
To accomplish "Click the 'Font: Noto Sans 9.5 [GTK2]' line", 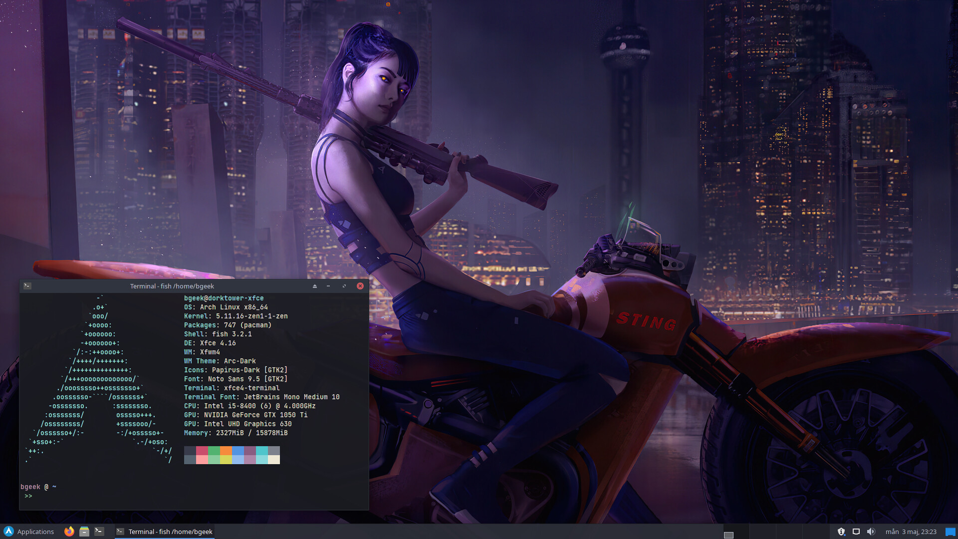I will (236, 379).
